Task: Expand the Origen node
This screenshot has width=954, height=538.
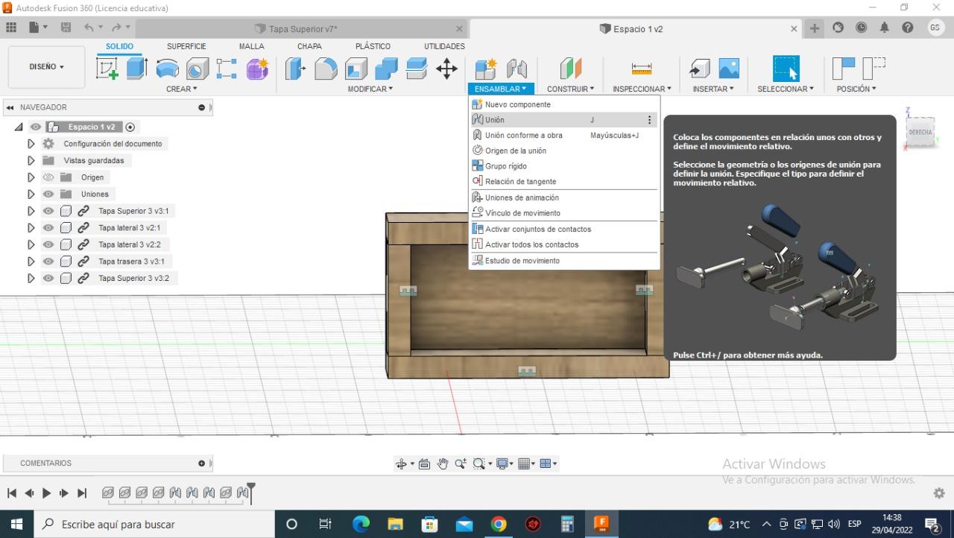Action: (31, 177)
